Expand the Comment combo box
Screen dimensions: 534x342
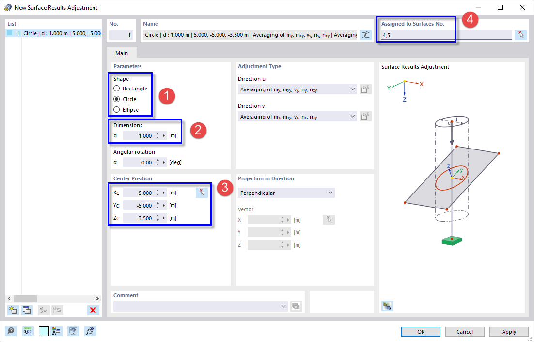(x=283, y=306)
